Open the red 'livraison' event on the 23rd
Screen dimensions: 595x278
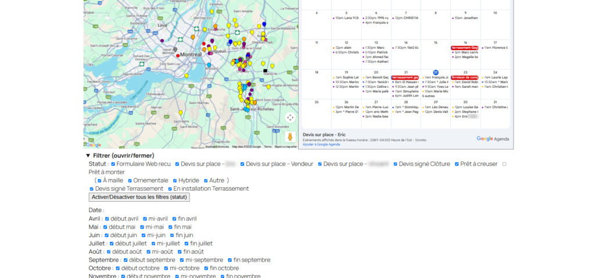click(465, 77)
